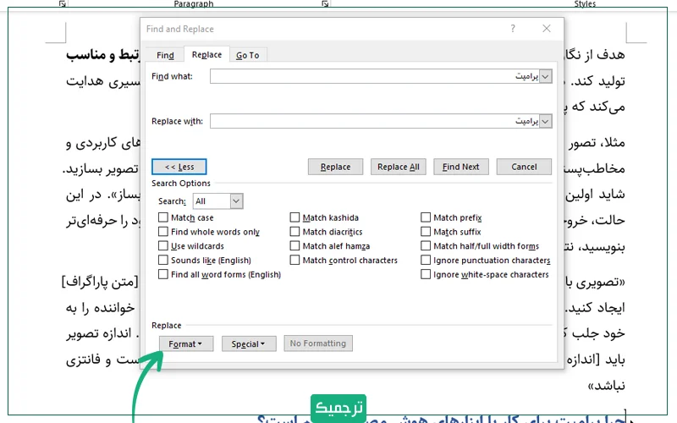
Task: Close the Find and Replace dialog
Action: pyautogui.click(x=548, y=29)
